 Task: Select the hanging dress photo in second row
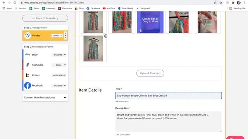[93, 49]
